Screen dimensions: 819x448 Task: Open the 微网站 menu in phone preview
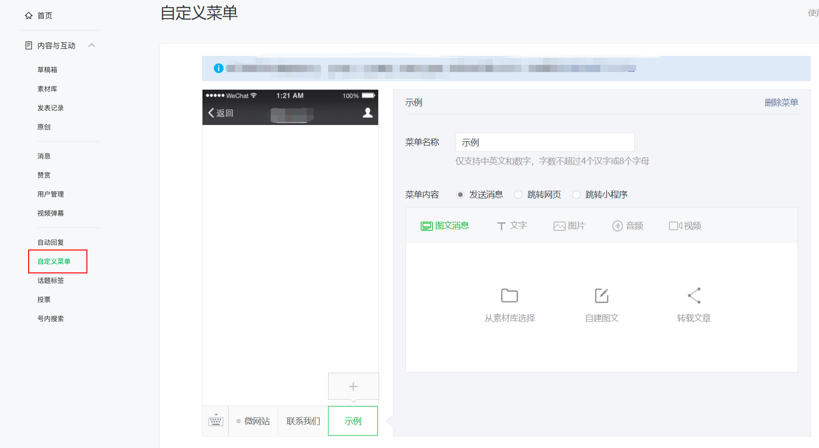click(x=254, y=421)
